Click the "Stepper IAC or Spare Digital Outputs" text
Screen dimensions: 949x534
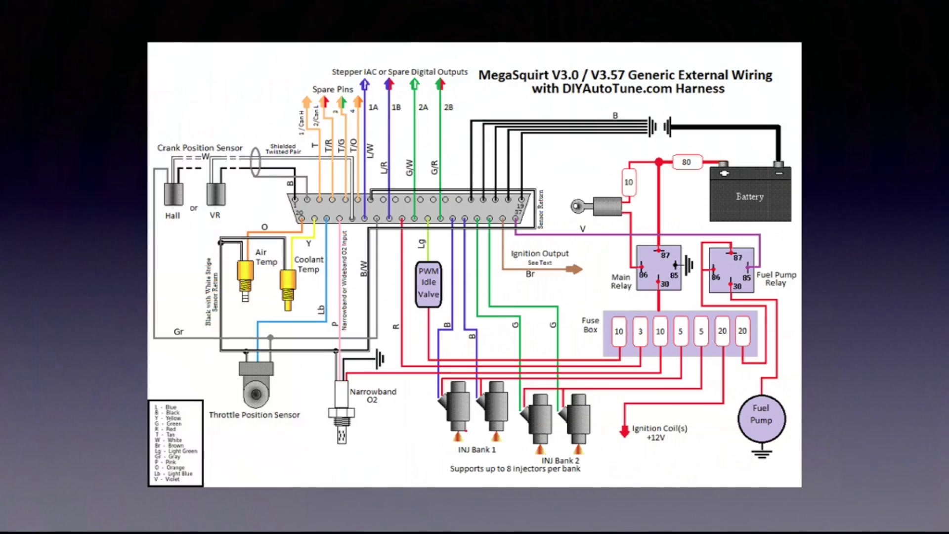point(399,72)
